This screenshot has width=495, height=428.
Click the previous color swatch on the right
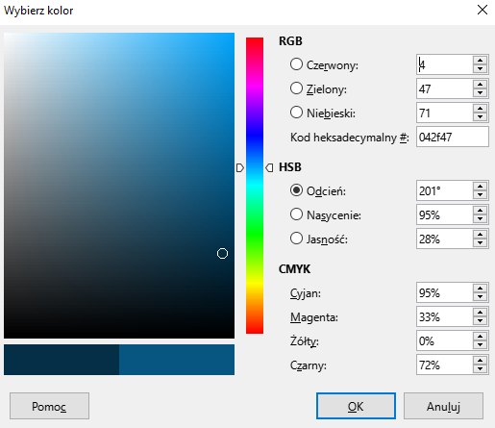pos(177,360)
